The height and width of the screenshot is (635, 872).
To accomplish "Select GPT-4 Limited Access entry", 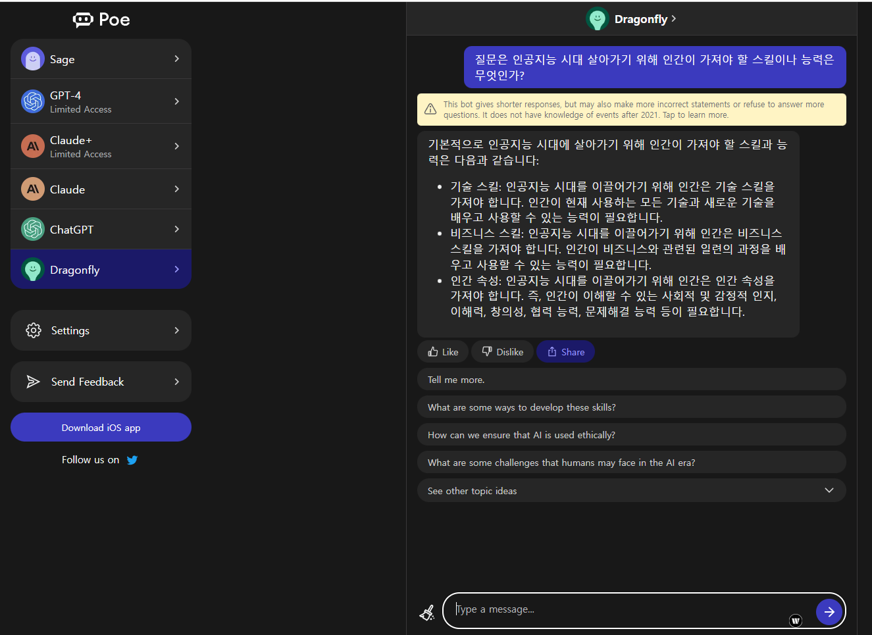I will pyautogui.click(x=101, y=101).
